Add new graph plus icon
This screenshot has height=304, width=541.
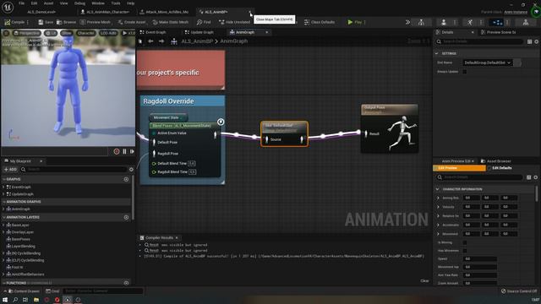click(126, 179)
